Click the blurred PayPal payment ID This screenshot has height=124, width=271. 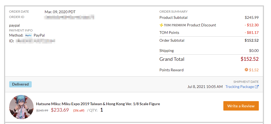35,41
